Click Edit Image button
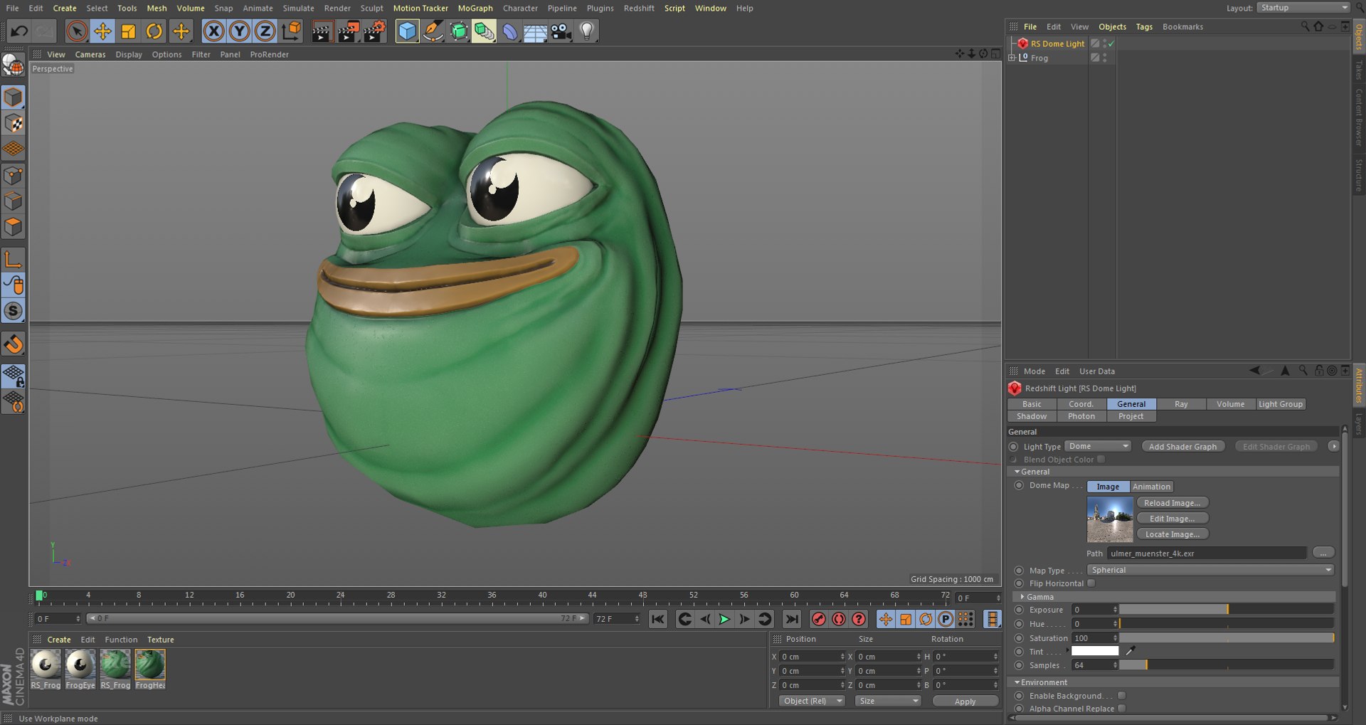This screenshot has width=1366, height=725. pyautogui.click(x=1172, y=519)
